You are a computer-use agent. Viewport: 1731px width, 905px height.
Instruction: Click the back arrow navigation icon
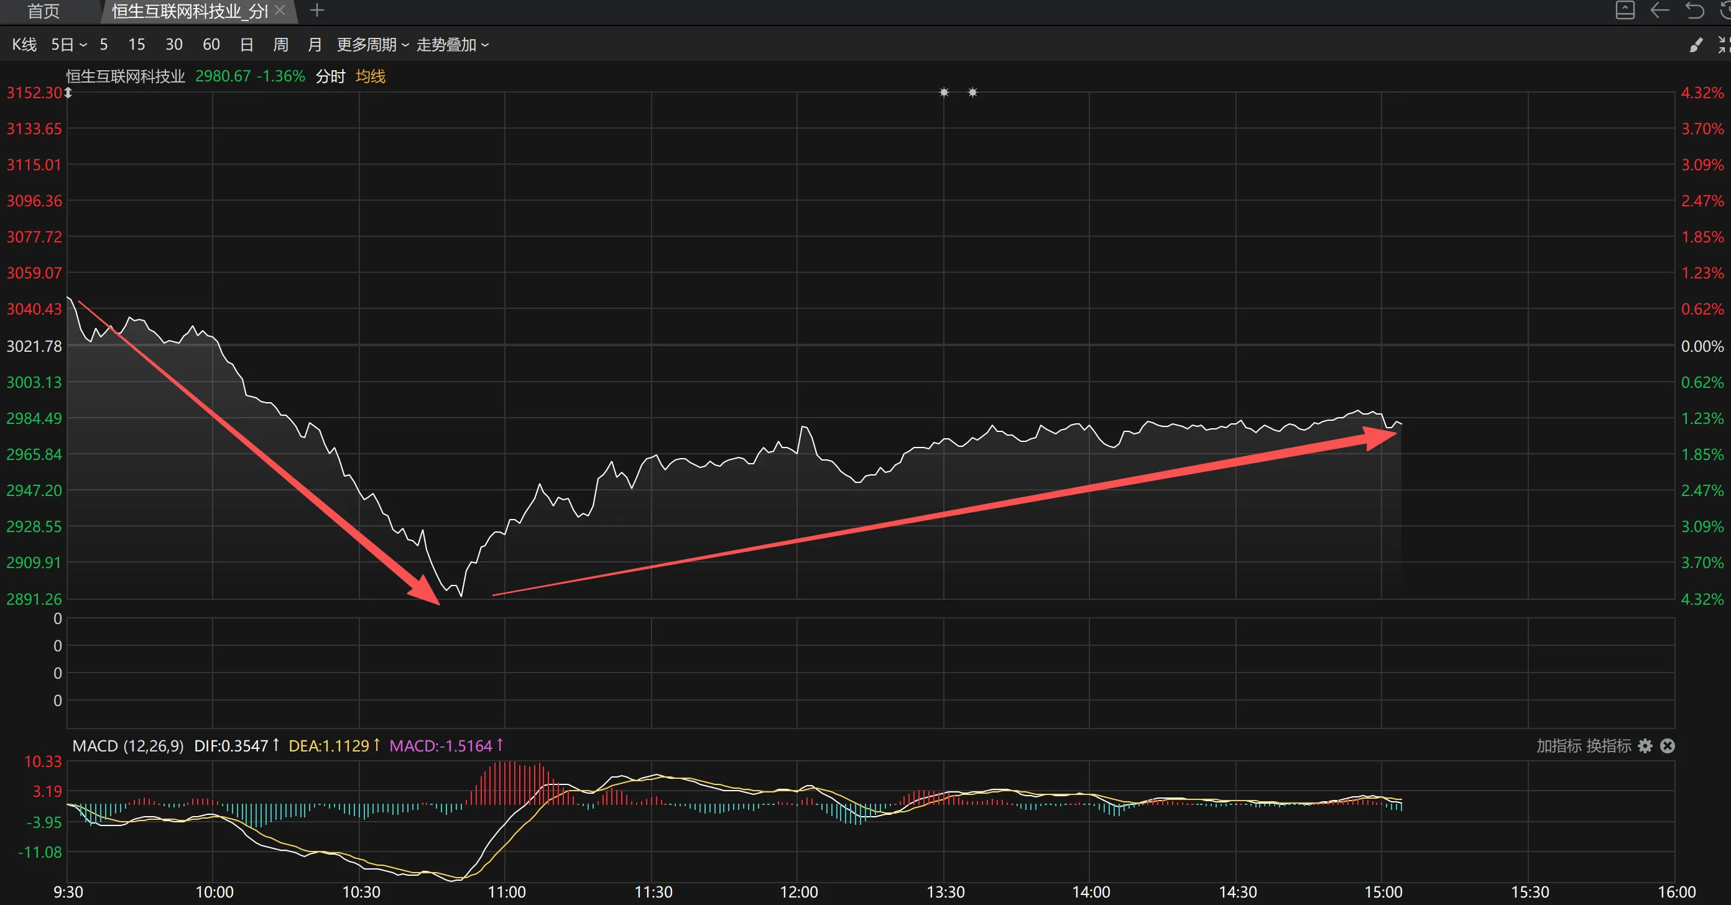pyautogui.click(x=1659, y=10)
